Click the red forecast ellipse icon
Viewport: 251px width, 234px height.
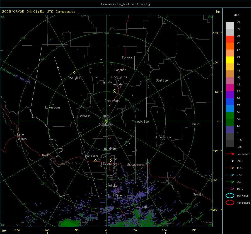coord(230,203)
